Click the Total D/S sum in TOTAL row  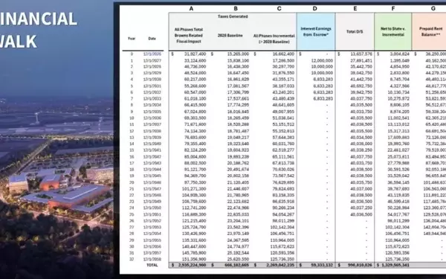[360, 265]
